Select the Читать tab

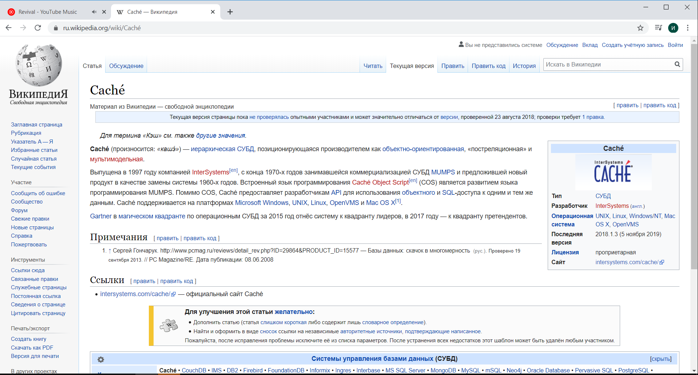coord(373,66)
